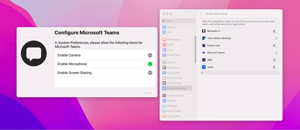Click the zoom app icon
Image resolution: width=300 pixels, height=130 pixels.
204,67
